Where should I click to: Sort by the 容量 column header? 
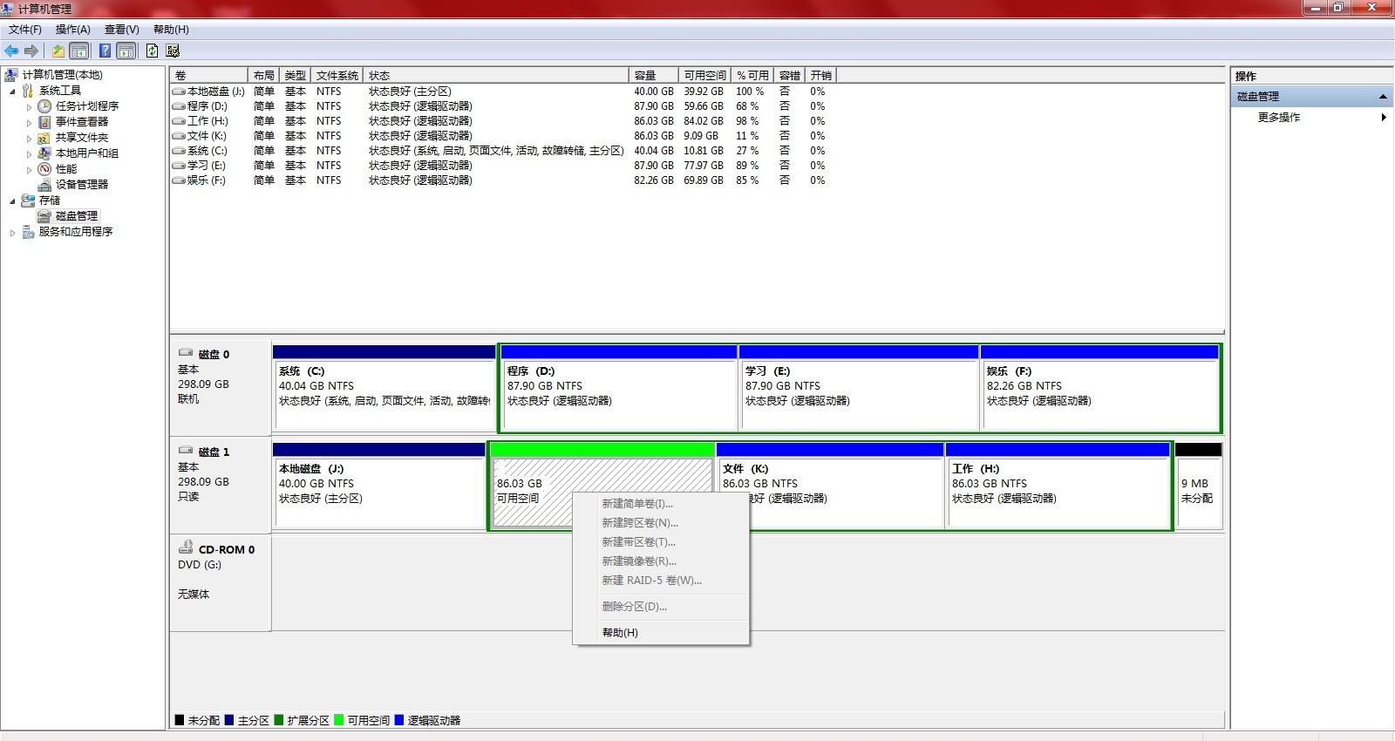[x=654, y=76]
